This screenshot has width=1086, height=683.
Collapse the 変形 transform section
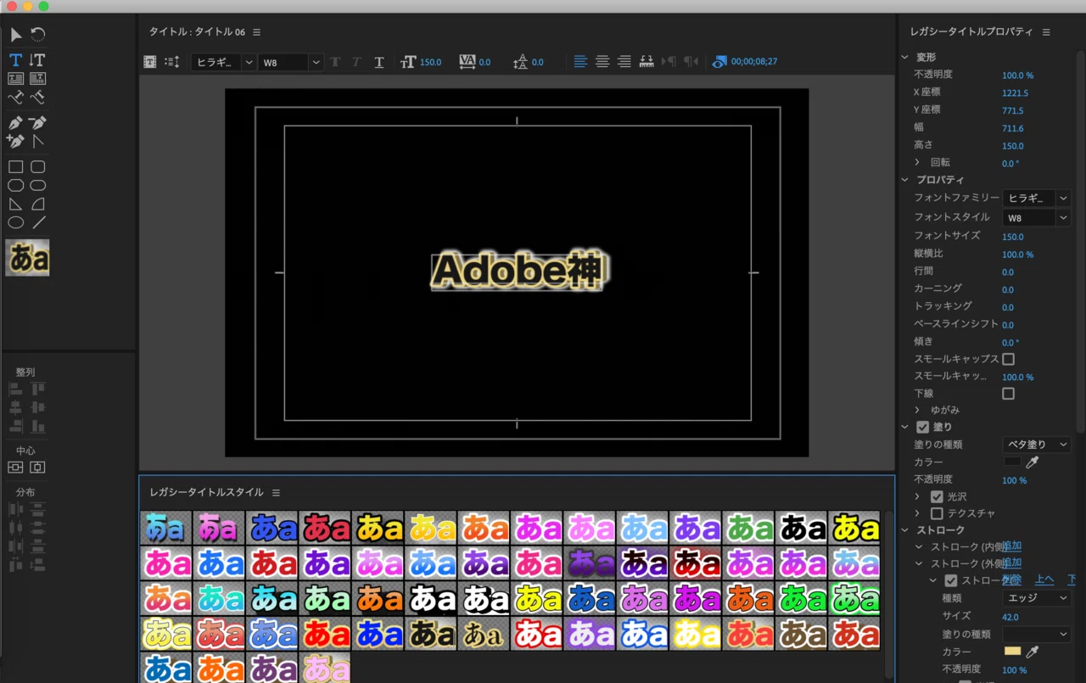pos(904,57)
